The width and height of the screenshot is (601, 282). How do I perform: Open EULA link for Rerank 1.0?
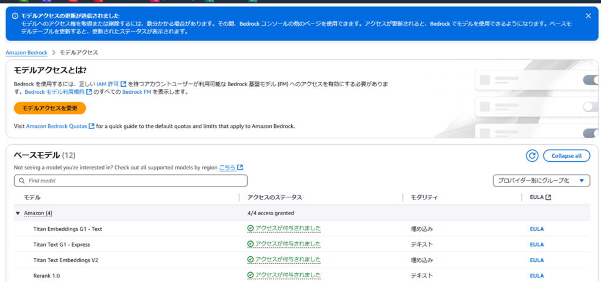[x=536, y=275]
